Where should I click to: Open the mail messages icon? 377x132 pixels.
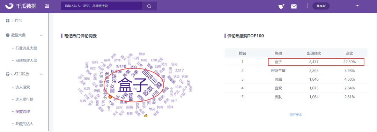(294, 6)
